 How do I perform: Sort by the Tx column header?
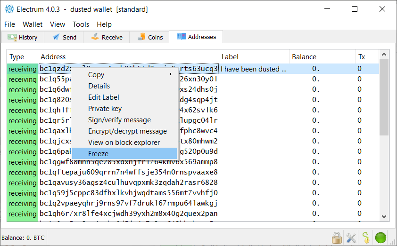(367, 57)
